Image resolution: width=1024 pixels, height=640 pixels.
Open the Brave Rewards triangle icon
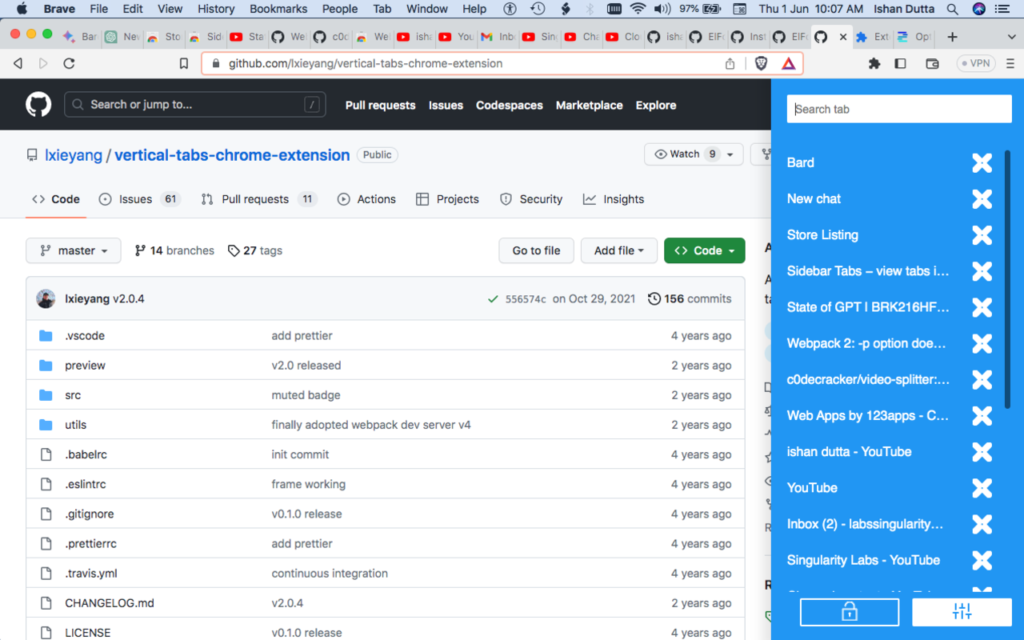point(789,62)
